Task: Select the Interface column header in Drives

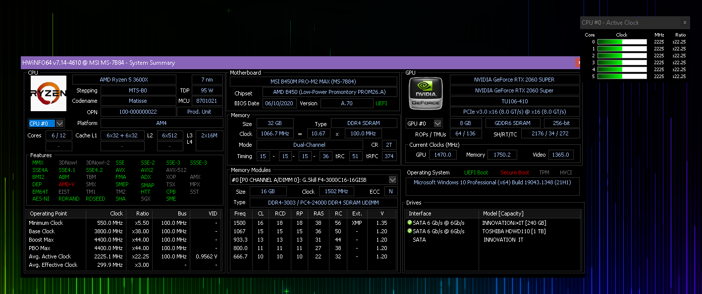Action: coord(442,213)
